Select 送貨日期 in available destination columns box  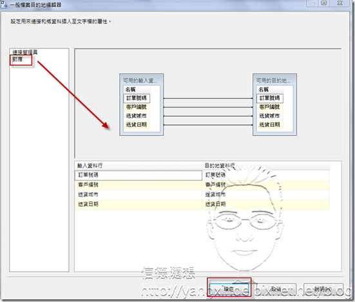tap(270, 125)
